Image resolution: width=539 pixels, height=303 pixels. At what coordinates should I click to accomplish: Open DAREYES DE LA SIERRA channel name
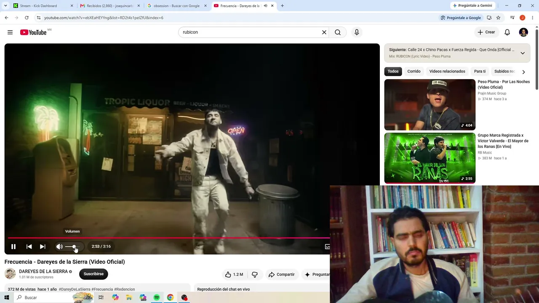coord(43,271)
